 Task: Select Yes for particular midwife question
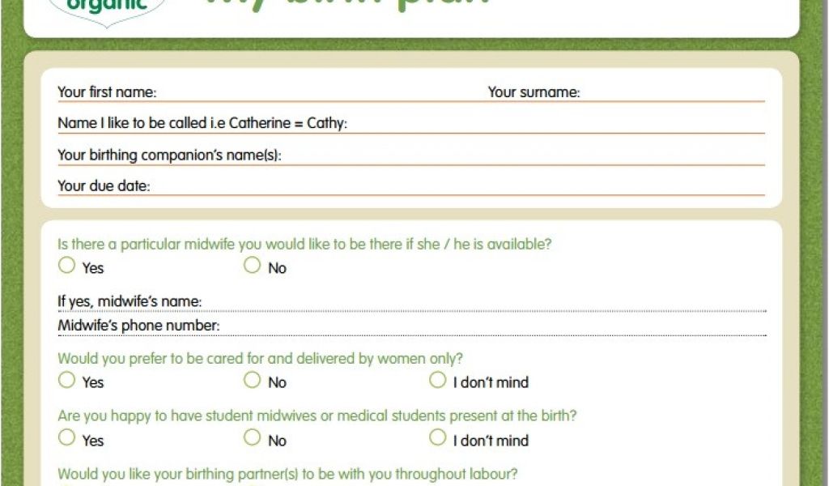click(67, 266)
